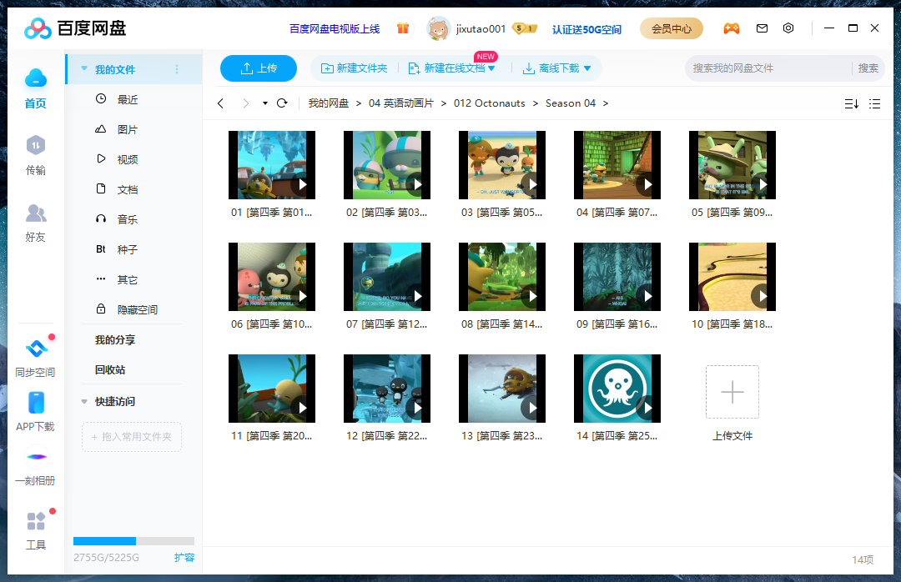901x582 pixels.
Task: Open the settings hexagon icon
Action: point(788,28)
